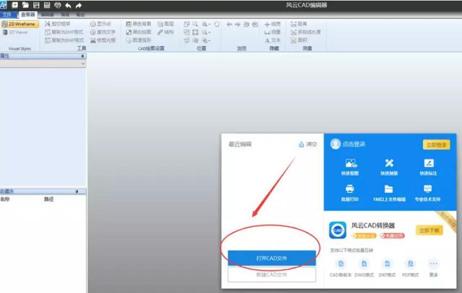Click the zoom window magnifier icon
Image resolution: width=462 pixels, height=293 pixels.
coord(195,24)
